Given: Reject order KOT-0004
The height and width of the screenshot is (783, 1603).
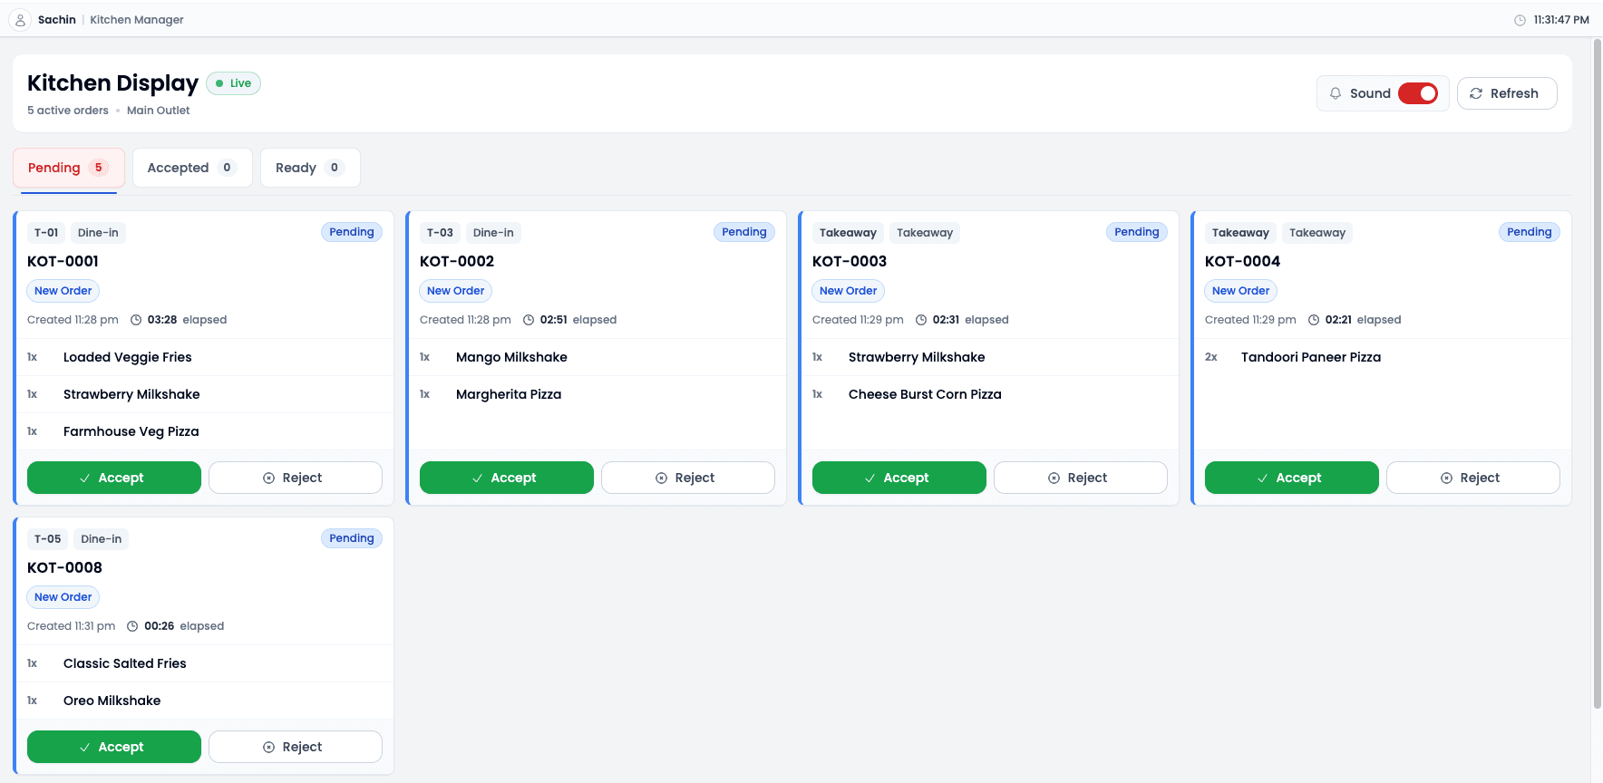Looking at the screenshot, I should [x=1473, y=478].
